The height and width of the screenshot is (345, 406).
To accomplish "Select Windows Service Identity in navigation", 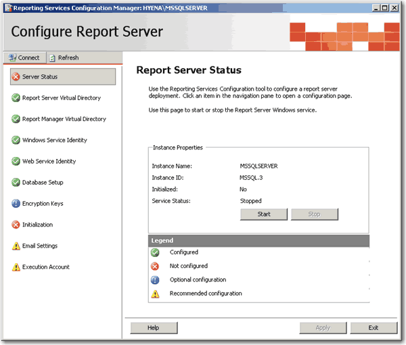I will point(54,140).
